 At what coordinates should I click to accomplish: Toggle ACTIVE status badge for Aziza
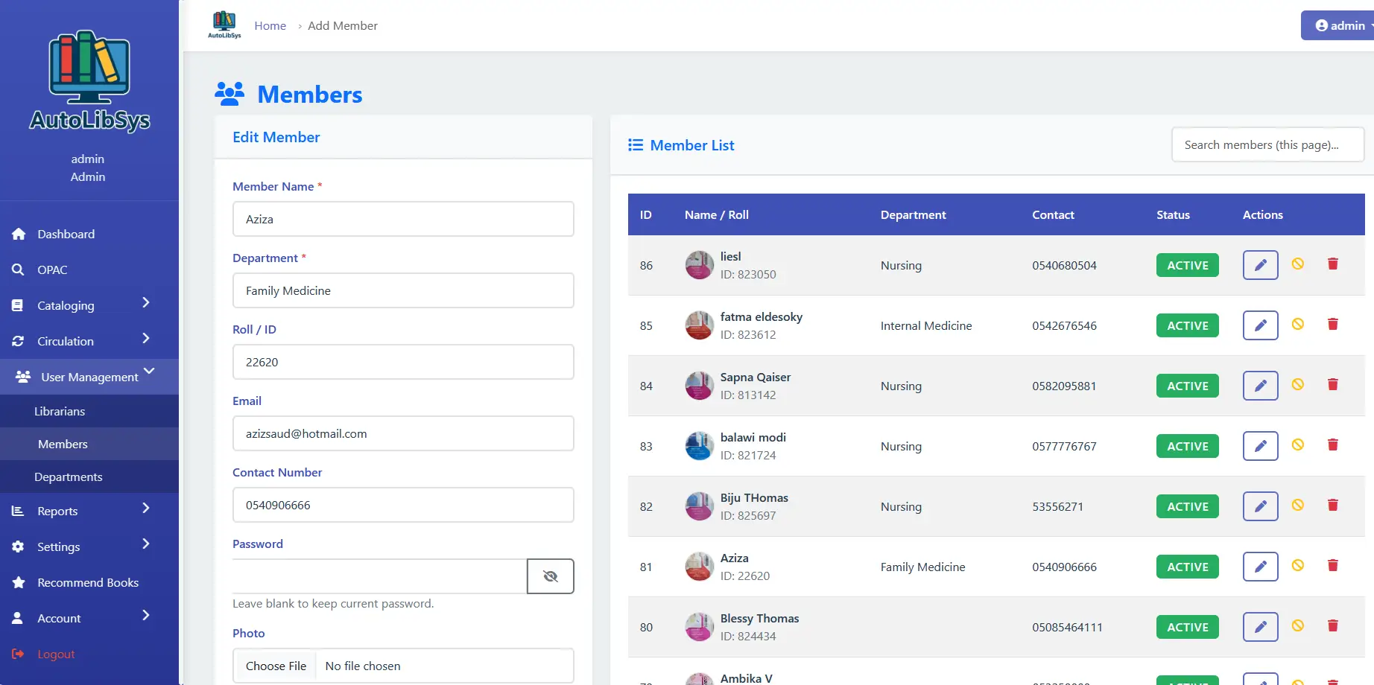(1187, 567)
